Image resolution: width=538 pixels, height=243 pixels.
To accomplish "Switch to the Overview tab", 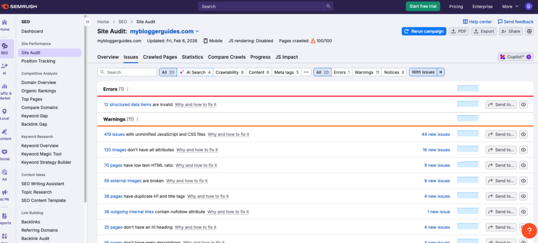I will click(108, 57).
